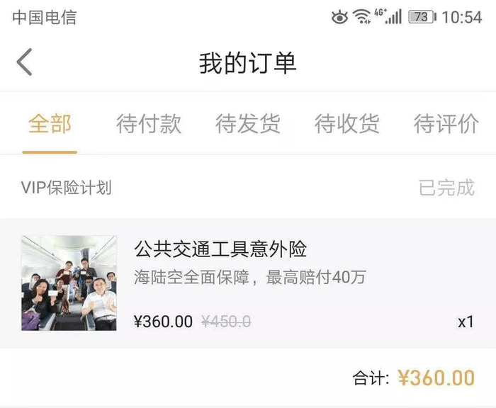Image resolution: width=496 pixels, height=408 pixels.
Task: Switch to the 待付款 tab
Action: coord(149,124)
